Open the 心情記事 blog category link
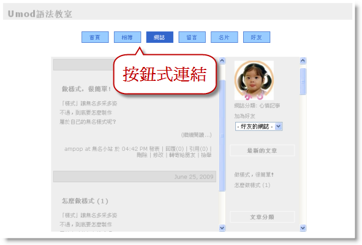 [270, 106]
